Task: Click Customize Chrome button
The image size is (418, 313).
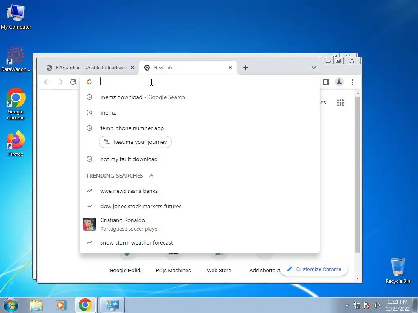Action: pos(314,269)
